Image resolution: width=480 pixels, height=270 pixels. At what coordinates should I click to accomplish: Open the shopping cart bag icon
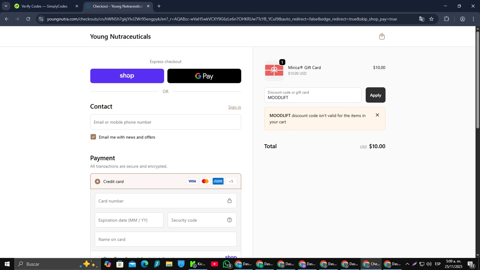tap(382, 36)
